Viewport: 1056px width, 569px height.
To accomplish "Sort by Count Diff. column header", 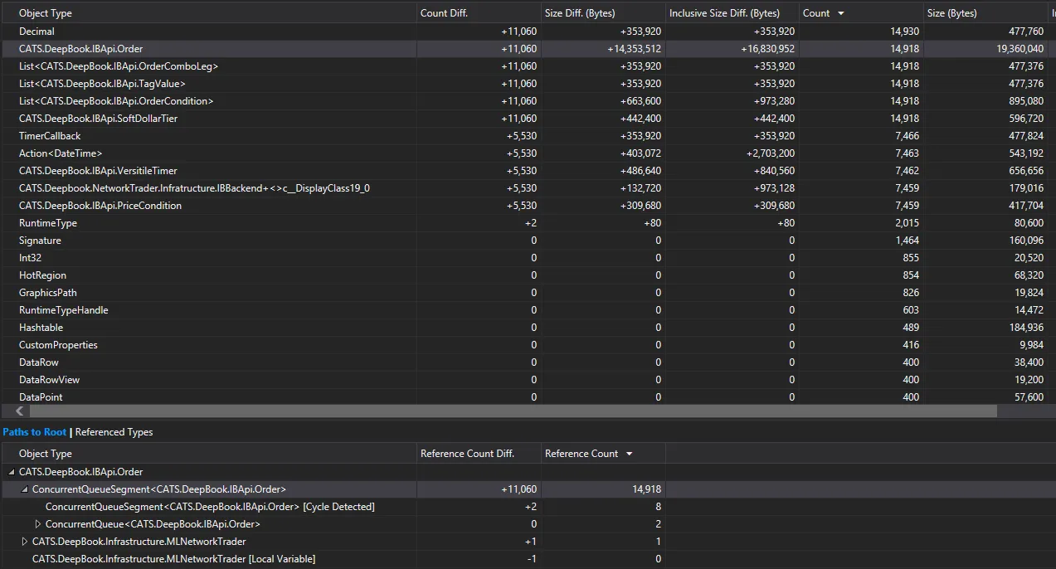I will pos(479,13).
